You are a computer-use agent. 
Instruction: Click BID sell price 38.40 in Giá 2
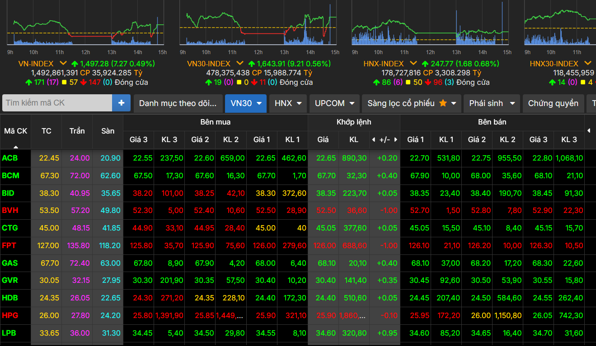(x=481, y=193)
